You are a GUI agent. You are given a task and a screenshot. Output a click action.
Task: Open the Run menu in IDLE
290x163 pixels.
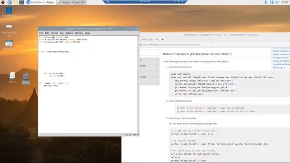tap(62, 33)
